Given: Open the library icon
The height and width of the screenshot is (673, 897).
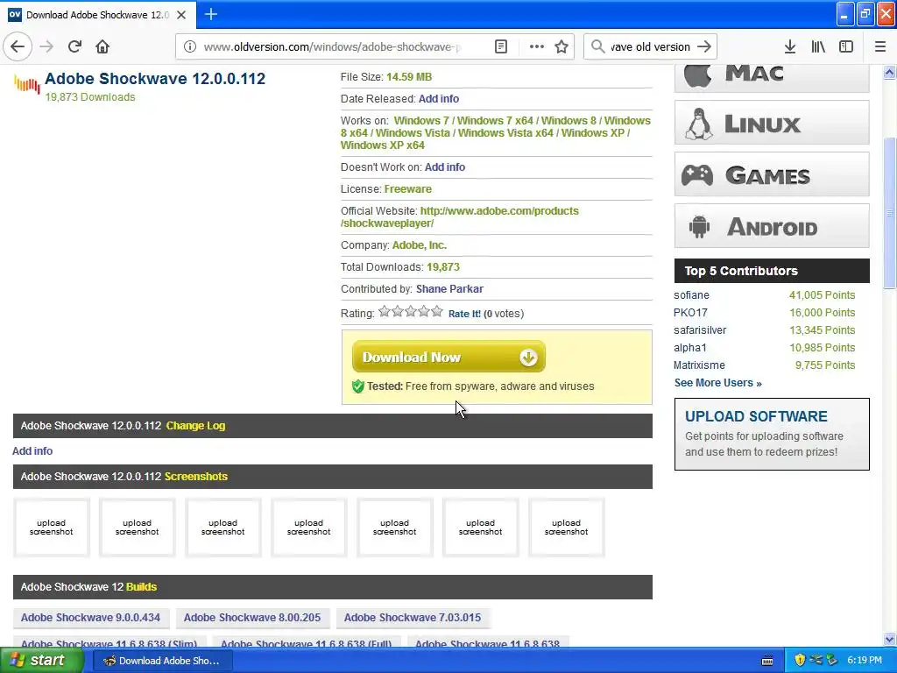Looking at the screenshot, I should point(818,47).
